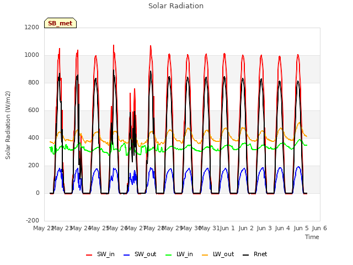Click the Solar Radiation (W/m2) y-axis title
This screenshot has height=265, width=353.
[x=8, y=125]
